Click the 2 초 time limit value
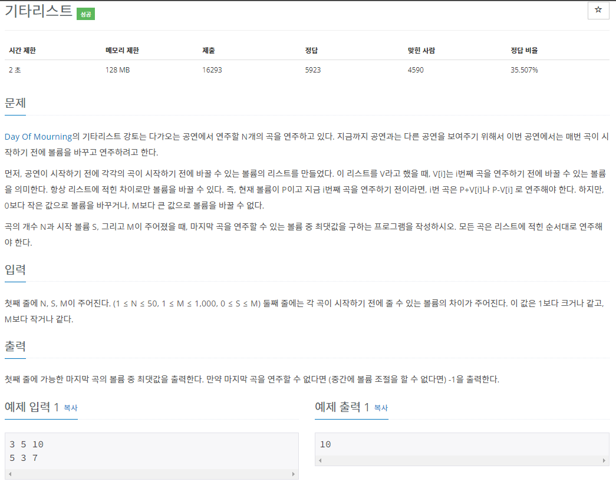 tap(15, 70)
